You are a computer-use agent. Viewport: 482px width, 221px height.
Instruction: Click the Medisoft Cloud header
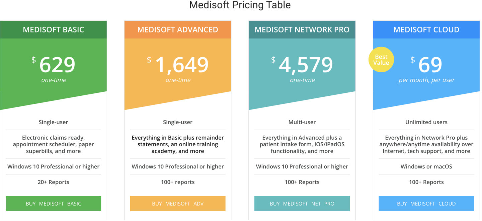coord(426,29)
